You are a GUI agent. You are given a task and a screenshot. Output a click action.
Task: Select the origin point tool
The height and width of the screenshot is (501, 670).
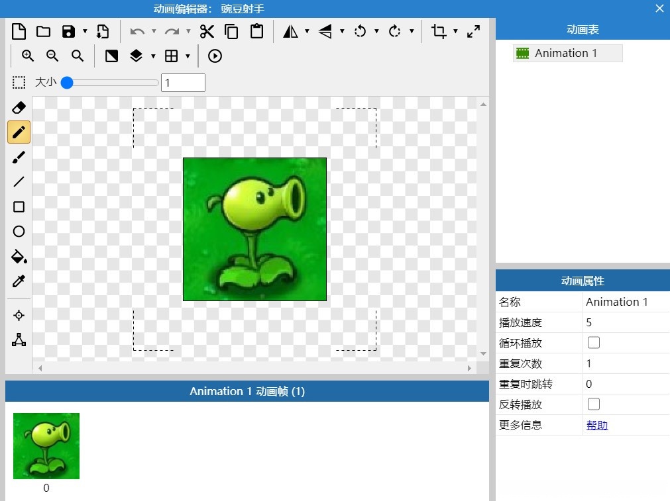pyautogui.click(x=19, y=316)
